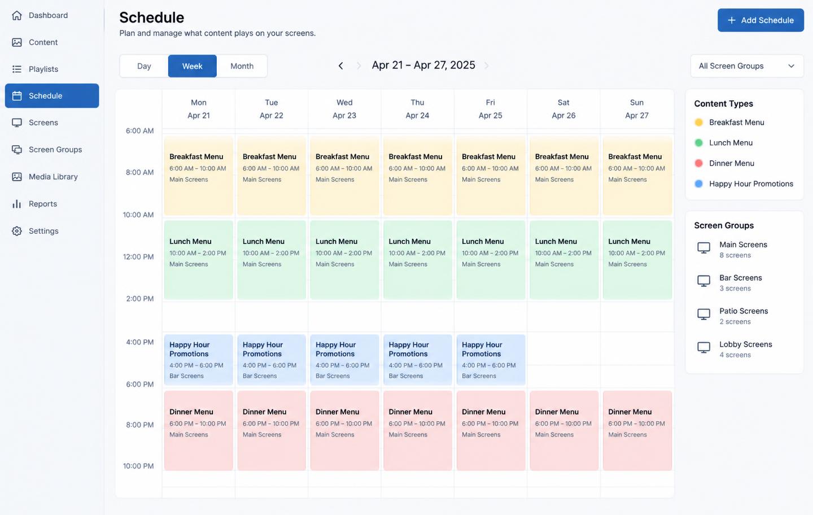Open Saturday's Lunch Menu event
Image resolution: width=813 pixels, height=515 pixels.
pos(564,260)
